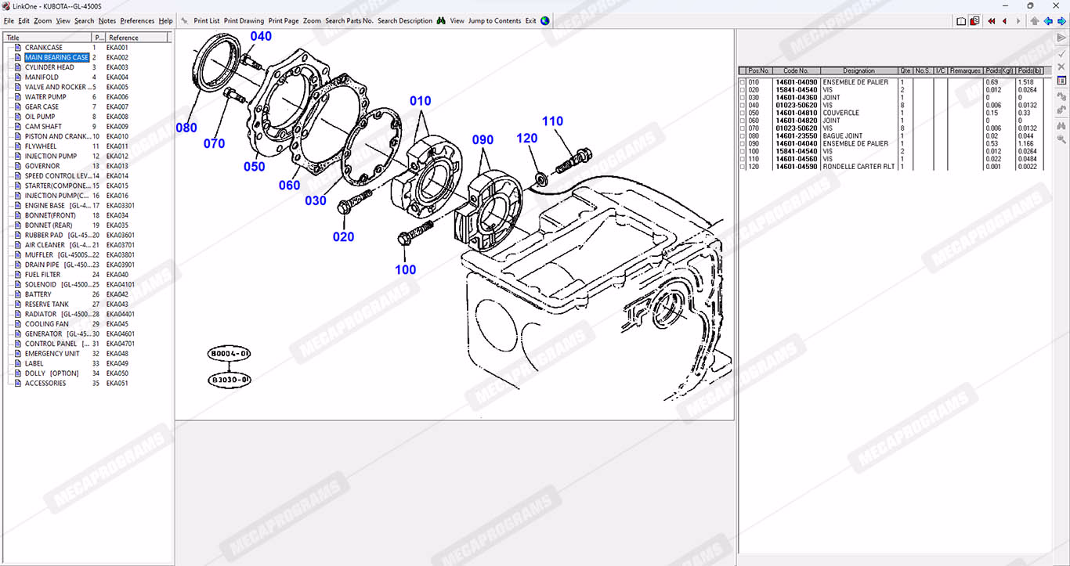Click the selection list icon in right sidebar
Viewport: 1070px width, 566px height.
click(1061, 81)
